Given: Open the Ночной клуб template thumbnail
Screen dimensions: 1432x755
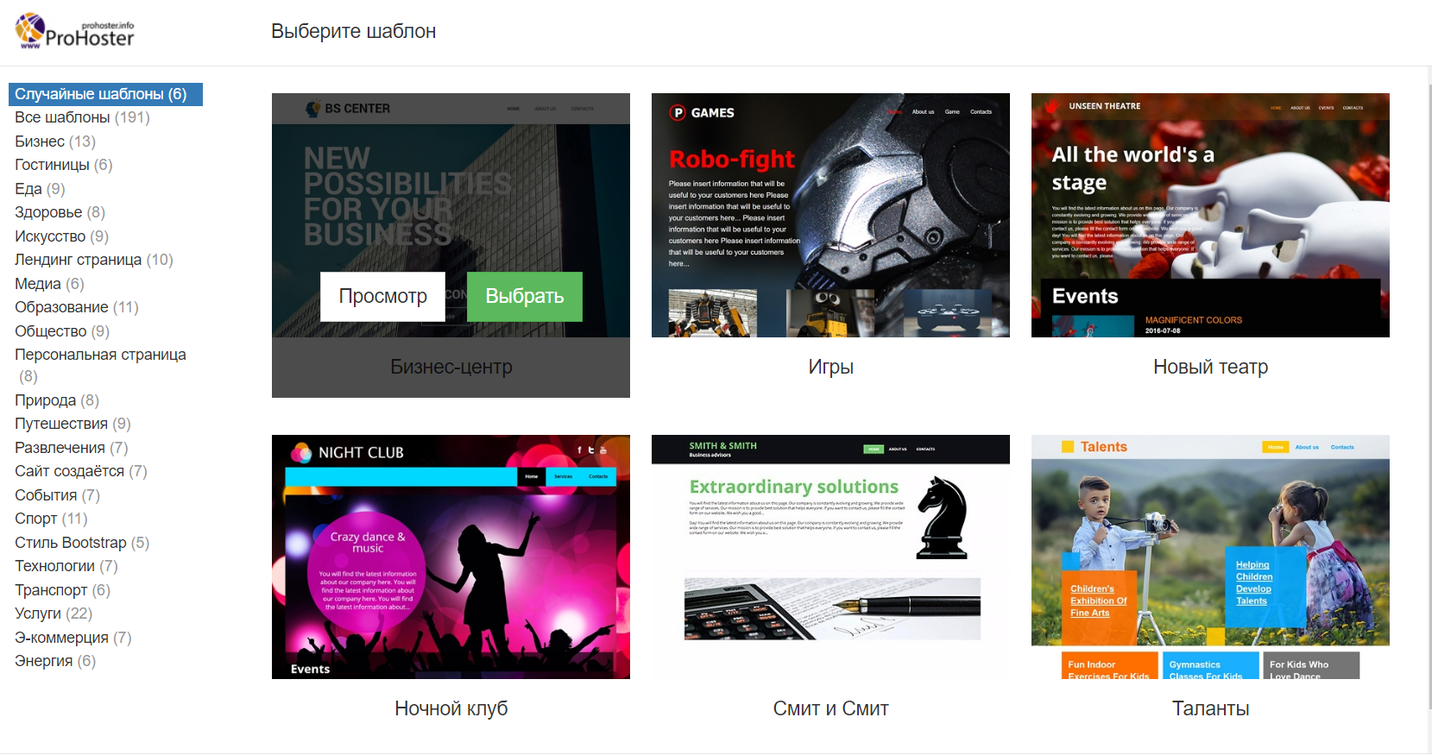Looking at the screenshot, I should tap(451, 557).
